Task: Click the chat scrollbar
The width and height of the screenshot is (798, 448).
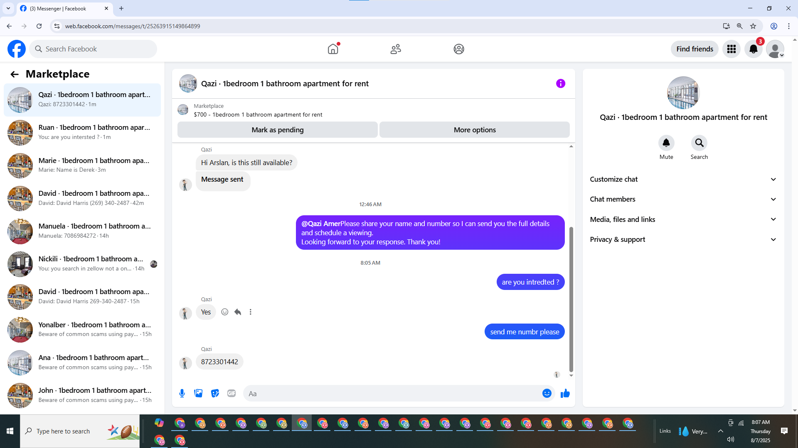Action: coord(571,299)
